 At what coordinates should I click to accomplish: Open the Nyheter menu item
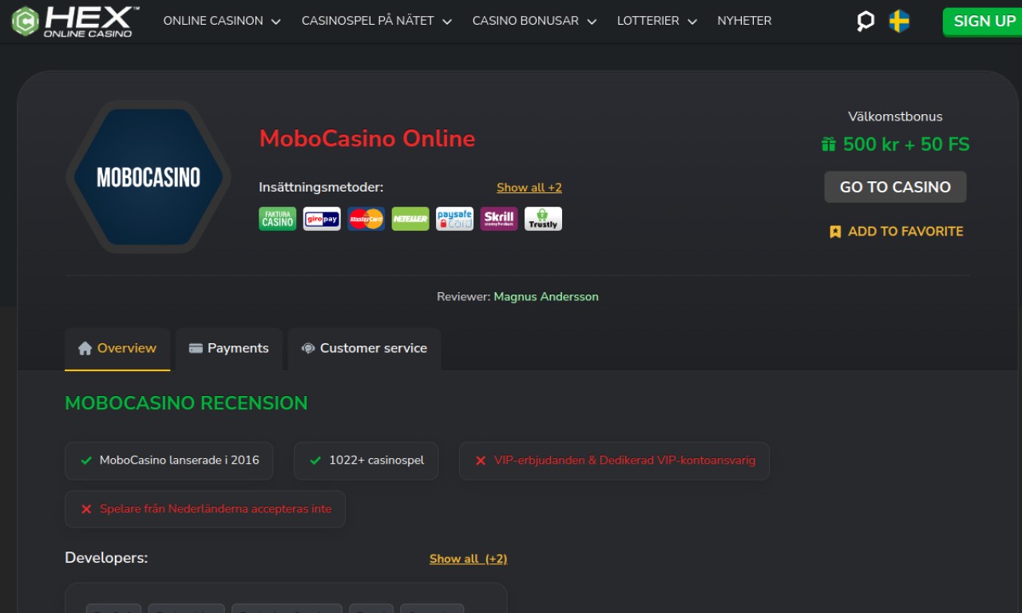pyautogui.click(x=744, y=21)
